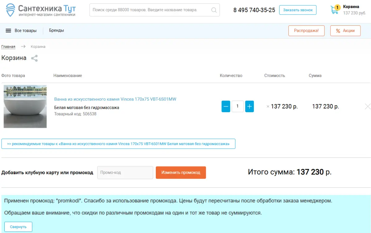Remove the Vincea bathtub from cart

coord(368,106)
